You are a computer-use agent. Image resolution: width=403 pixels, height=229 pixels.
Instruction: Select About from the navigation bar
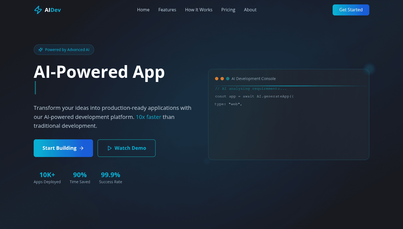point(250,10)
